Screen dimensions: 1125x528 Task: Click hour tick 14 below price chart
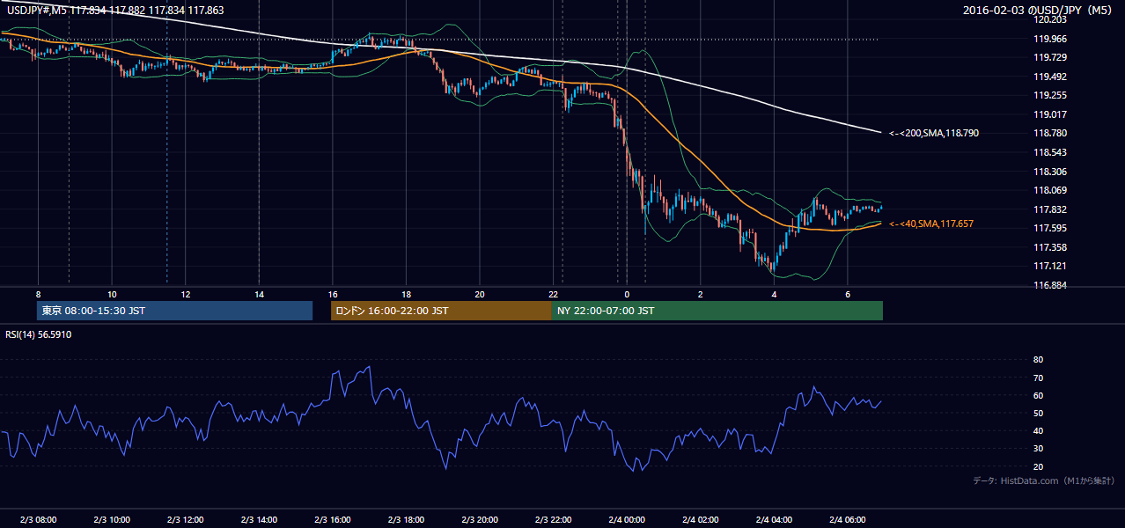tap(259, 293)
